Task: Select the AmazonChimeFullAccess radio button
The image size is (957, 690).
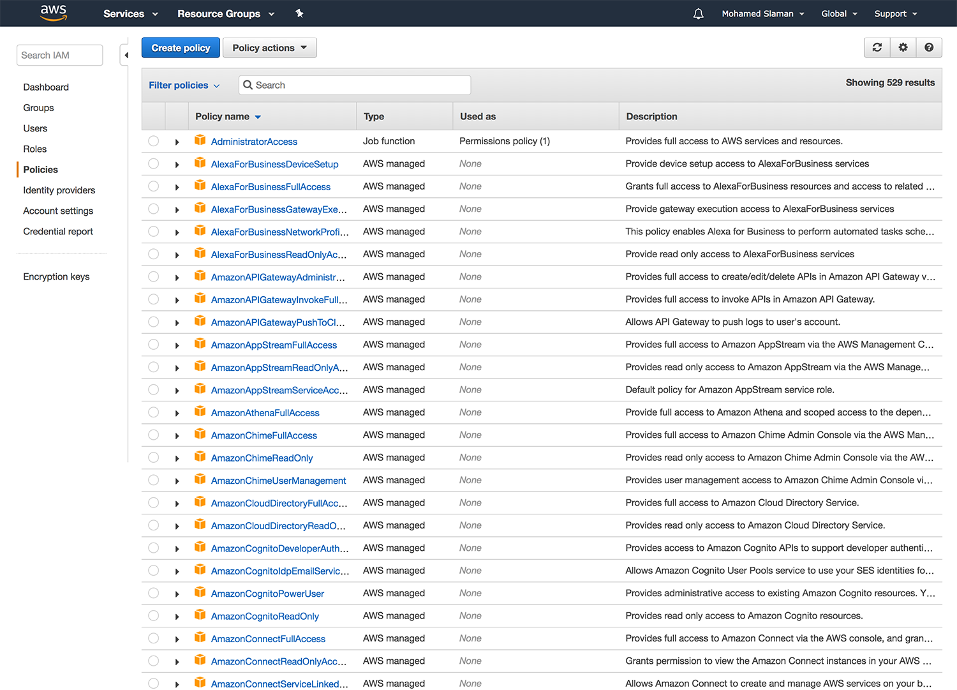Action: click(154, 435)
